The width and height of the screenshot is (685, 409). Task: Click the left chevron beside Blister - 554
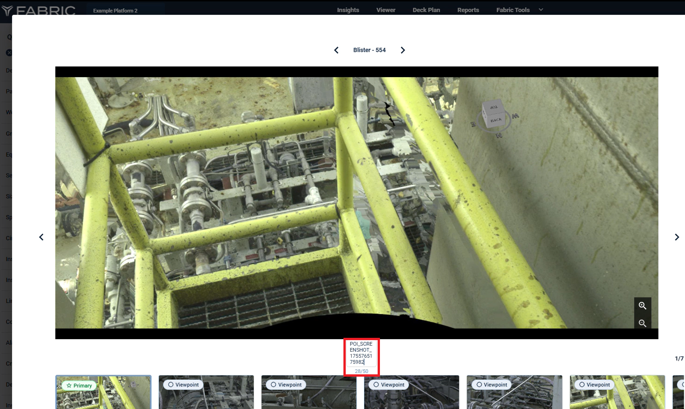point(336,50)
